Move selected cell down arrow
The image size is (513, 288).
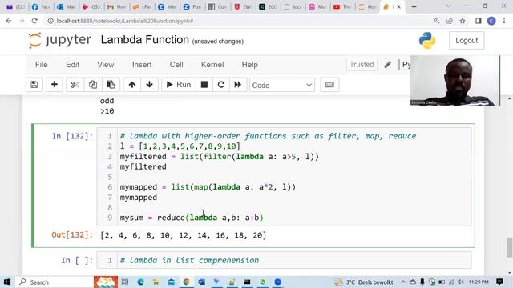150,85
